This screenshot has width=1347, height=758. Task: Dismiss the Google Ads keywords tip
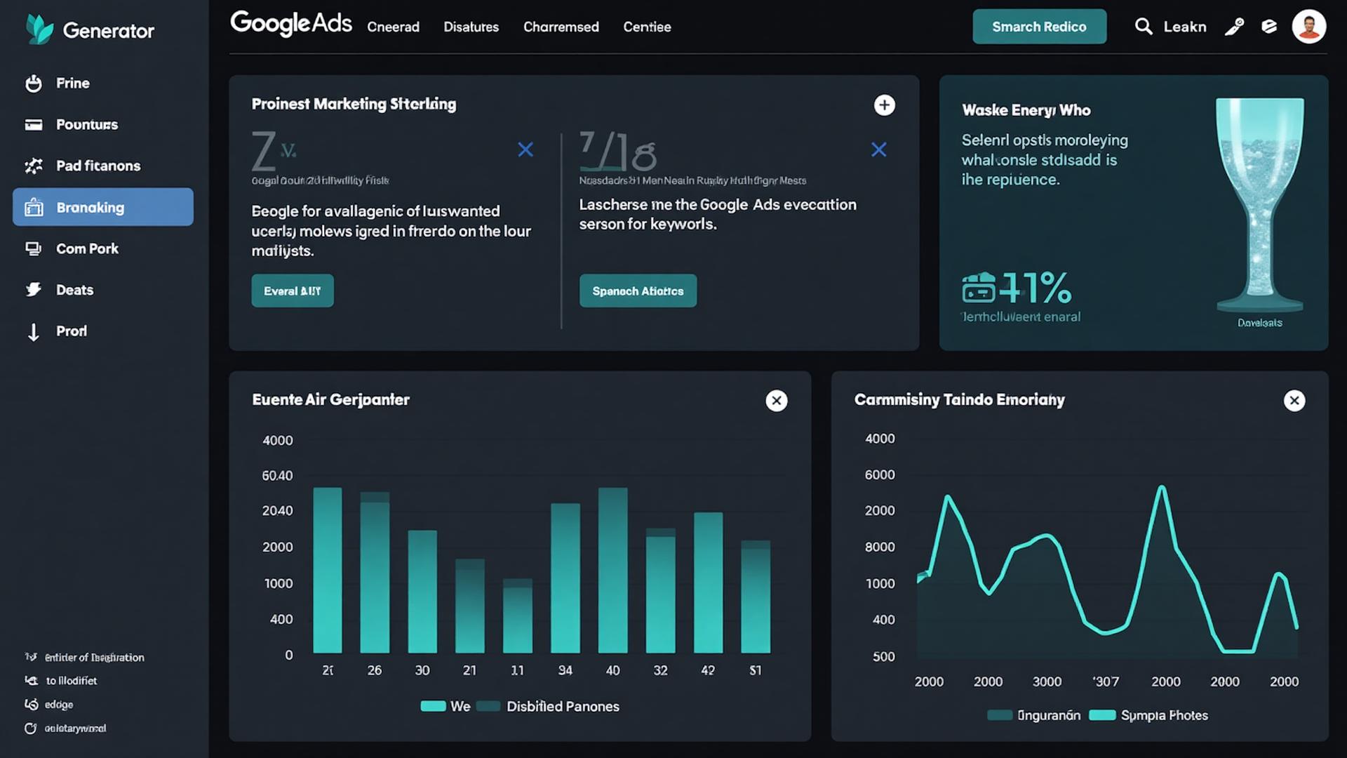click(879, 149)
